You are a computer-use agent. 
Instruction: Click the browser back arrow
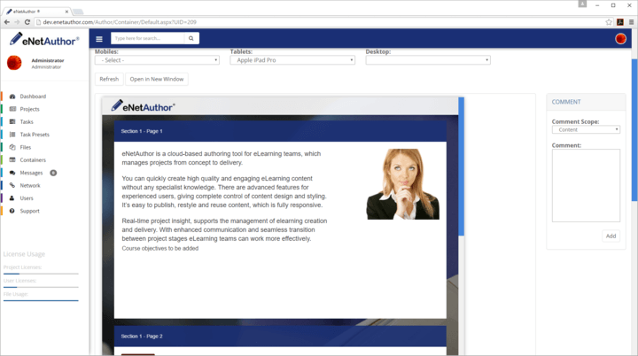7,22
